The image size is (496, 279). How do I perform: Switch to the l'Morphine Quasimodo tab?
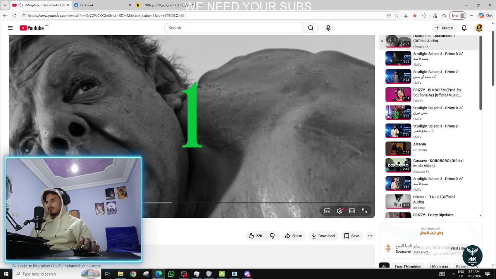click(41, 5)
